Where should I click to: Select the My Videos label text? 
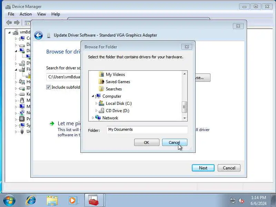pos(115,75)
